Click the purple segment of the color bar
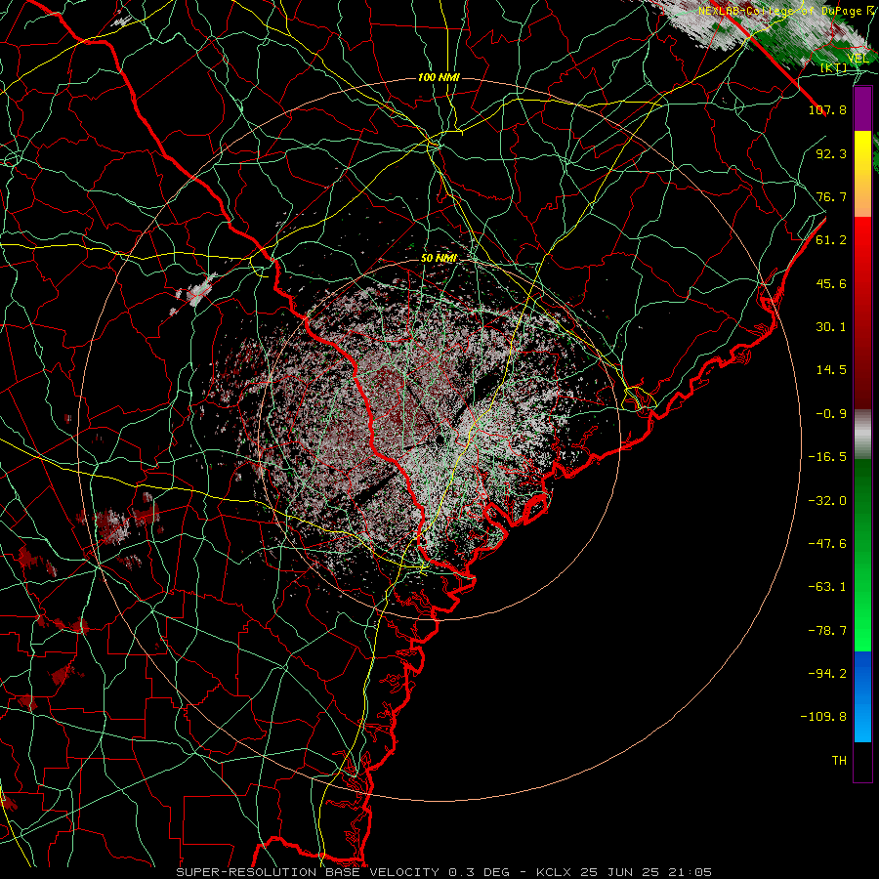This screenshot has height=879, width=879. pos(862,109)
